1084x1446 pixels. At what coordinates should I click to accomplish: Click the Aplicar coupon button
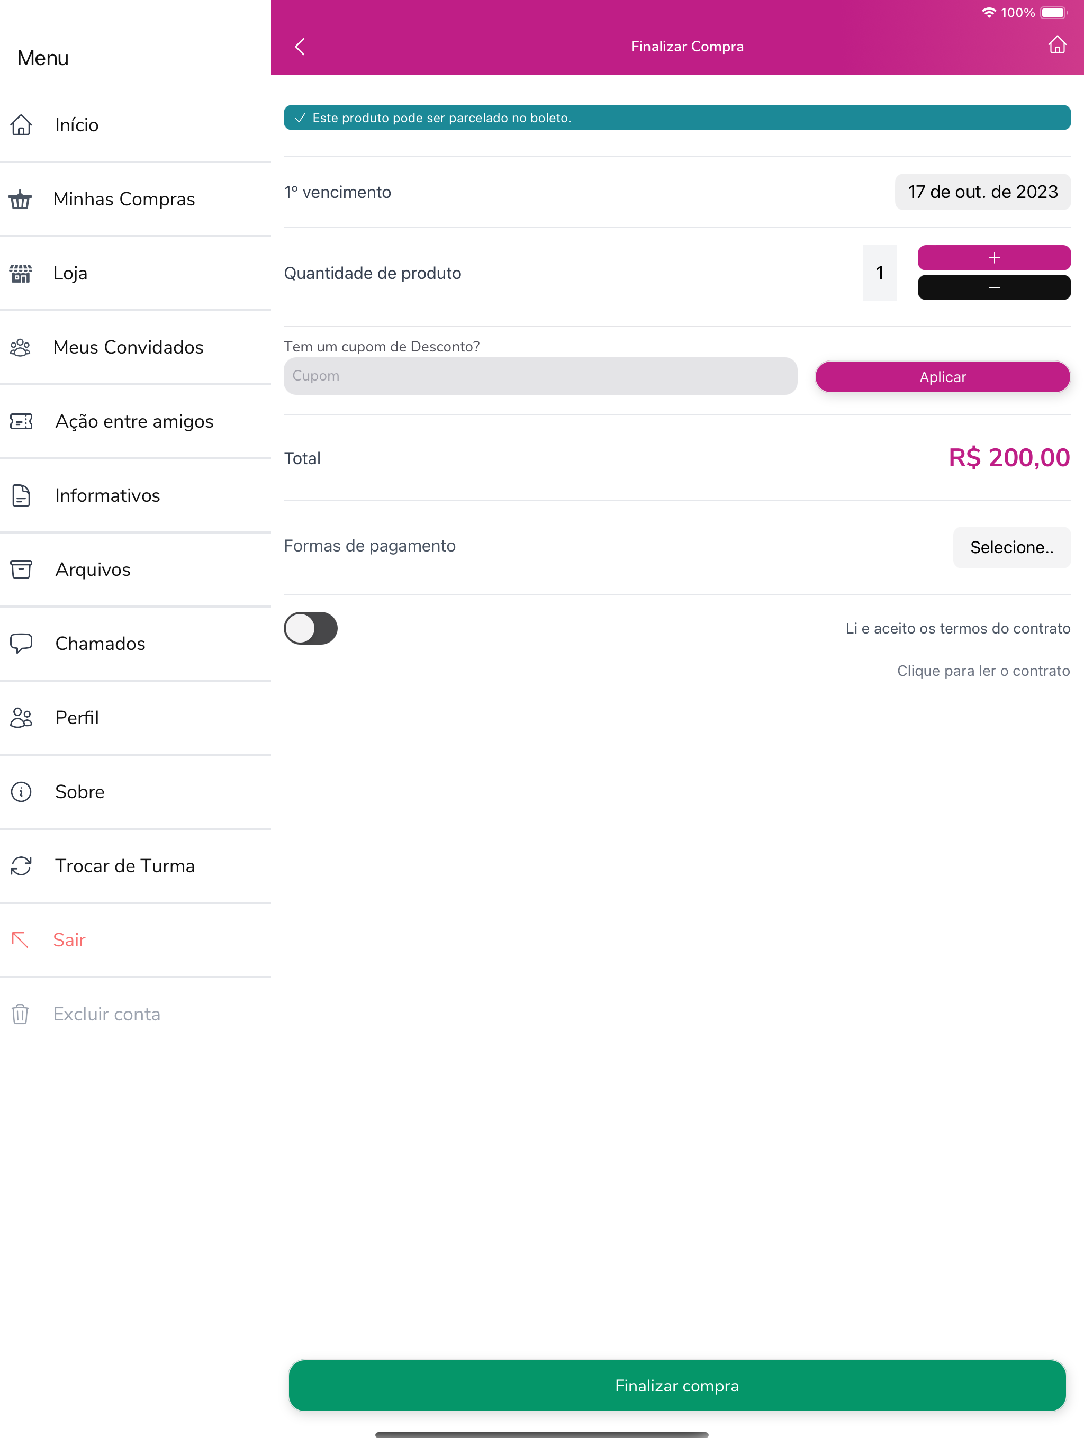click(942, 376)
